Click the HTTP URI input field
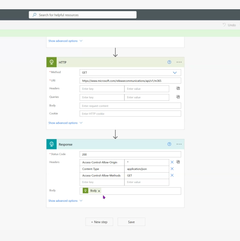The height and width of the screenshot is (241, 240). pos(130,81)
